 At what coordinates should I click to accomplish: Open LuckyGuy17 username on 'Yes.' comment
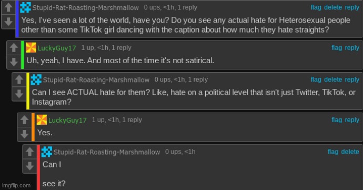(x=67, y=120)
